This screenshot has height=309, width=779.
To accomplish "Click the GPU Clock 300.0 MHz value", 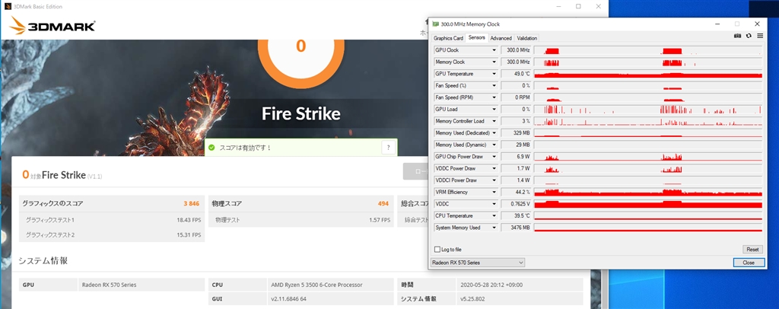I will pos(517,50).
